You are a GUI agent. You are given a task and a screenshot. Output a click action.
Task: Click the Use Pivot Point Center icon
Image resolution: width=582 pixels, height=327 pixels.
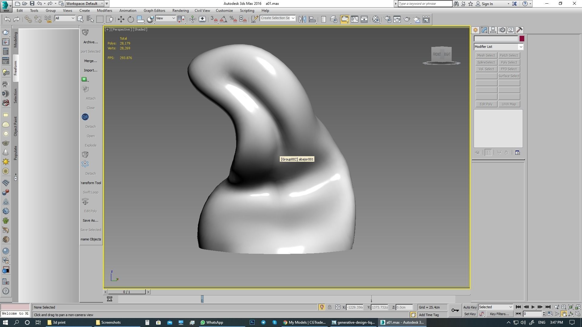point(181,19)
